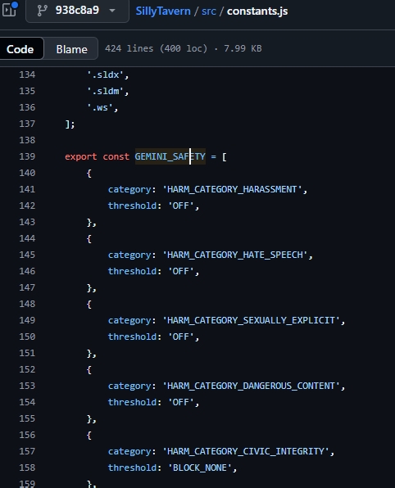
Task: Click line number 139
Action: tap(27, 156)
